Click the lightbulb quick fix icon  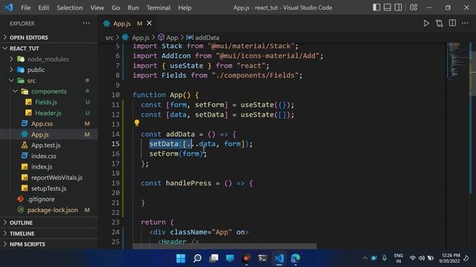click(137, 123)
